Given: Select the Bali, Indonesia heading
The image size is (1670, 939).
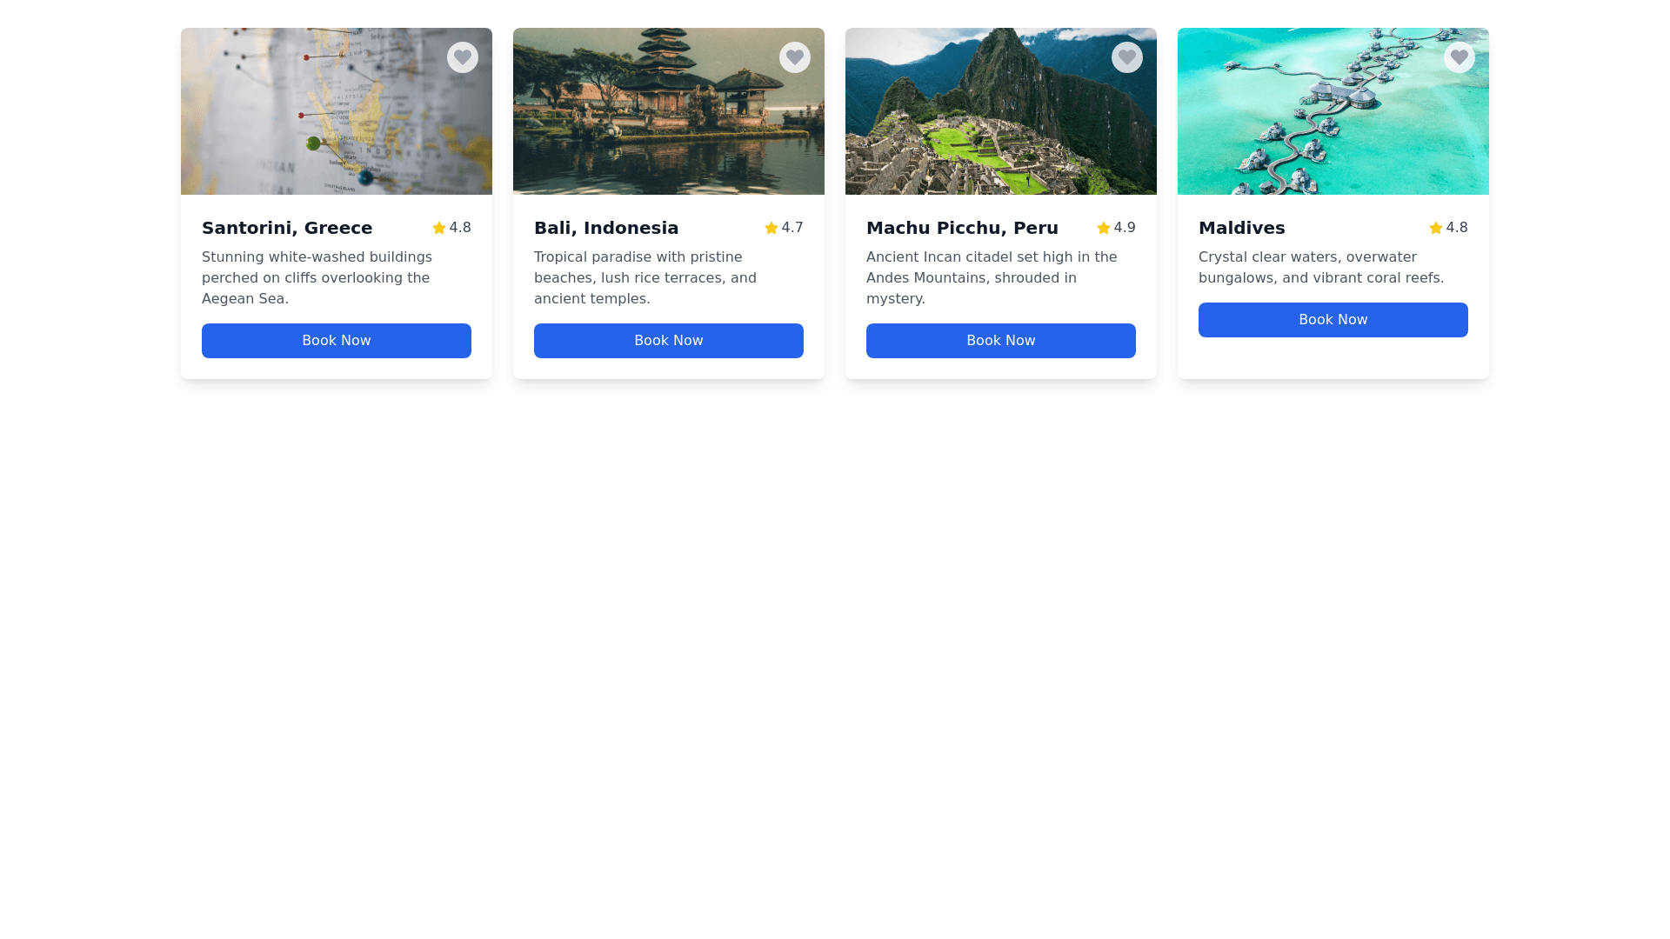Looking at the screenshot, I should pos(606,228).
